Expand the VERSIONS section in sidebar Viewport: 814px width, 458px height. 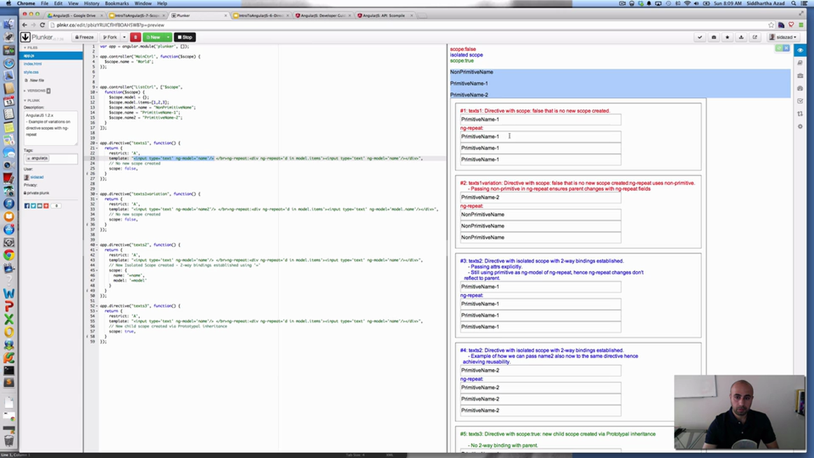point(37,90)
